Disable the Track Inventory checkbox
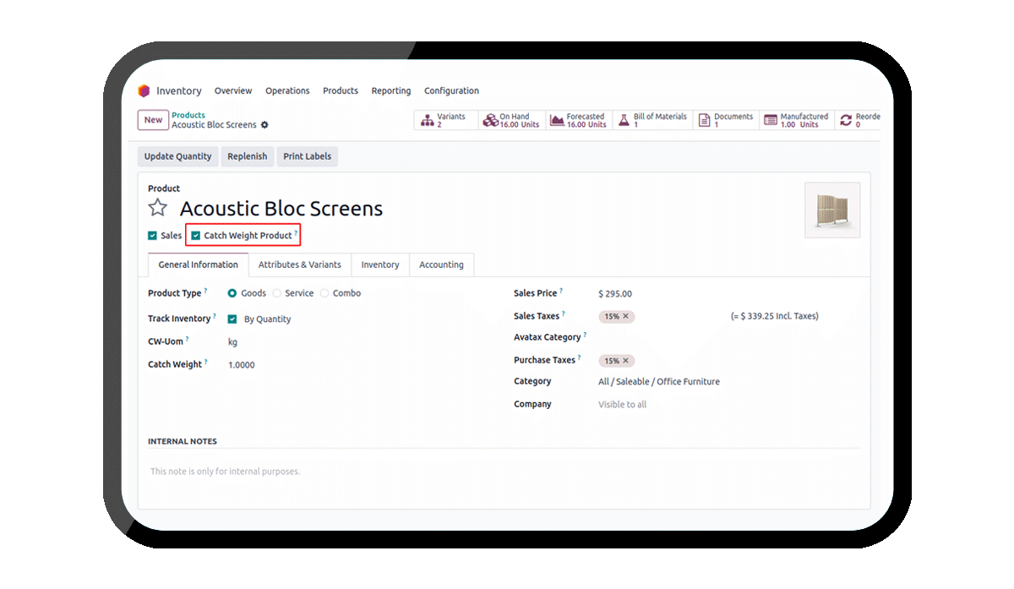This screenshot has width=1014, height=589. coord(232,319)
